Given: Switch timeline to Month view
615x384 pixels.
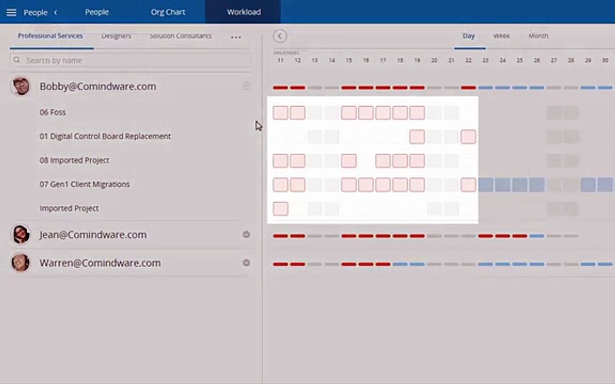Looking at the screenshot, I should point(538,36).
